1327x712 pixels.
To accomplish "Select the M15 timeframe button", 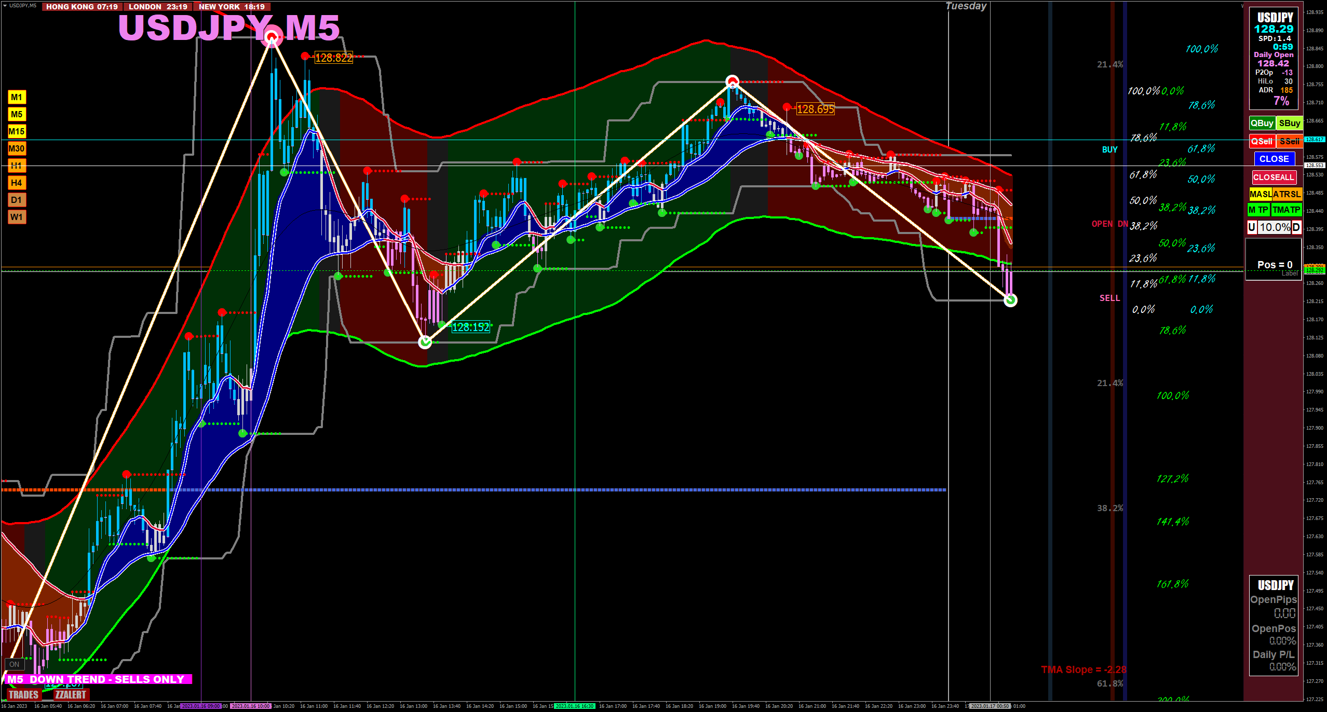I will [17, 131].
